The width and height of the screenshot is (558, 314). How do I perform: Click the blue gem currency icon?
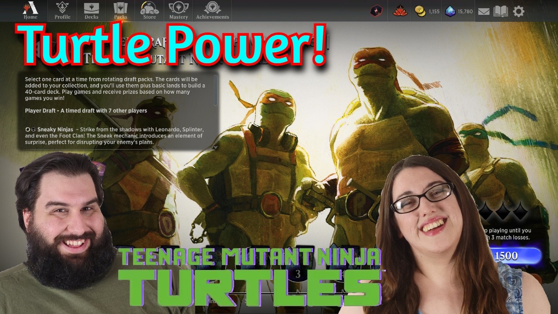450,11
